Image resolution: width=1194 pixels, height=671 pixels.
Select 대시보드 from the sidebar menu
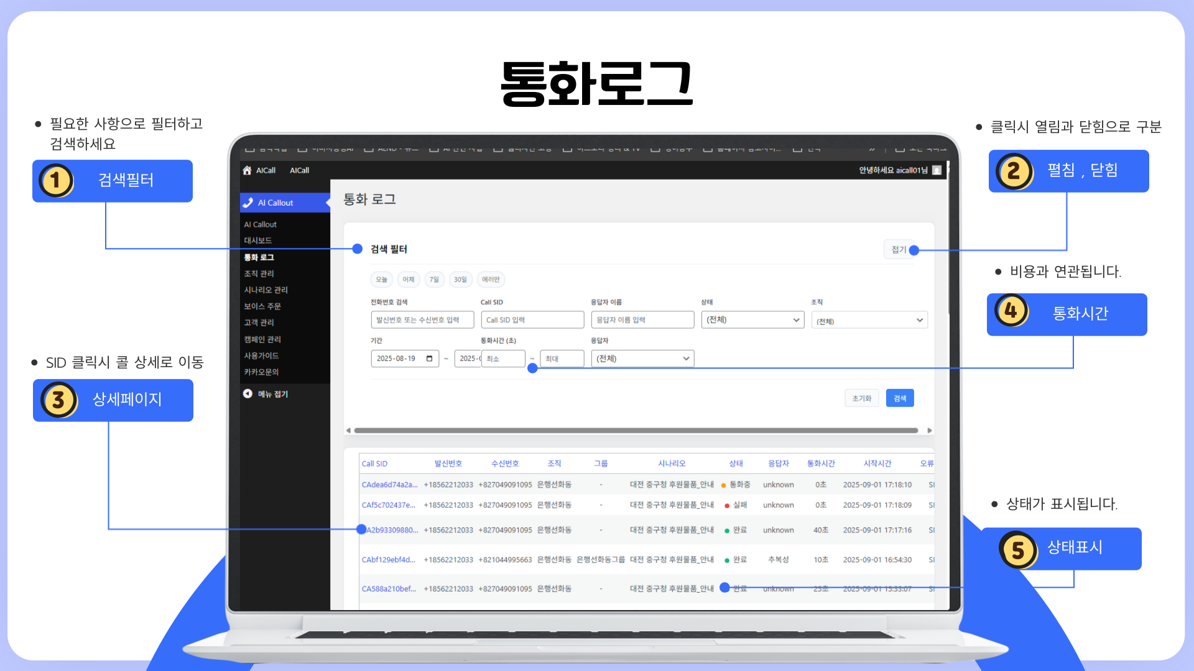point(257,240)
